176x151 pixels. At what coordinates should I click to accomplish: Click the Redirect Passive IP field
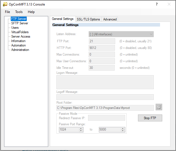pos(107,118)
